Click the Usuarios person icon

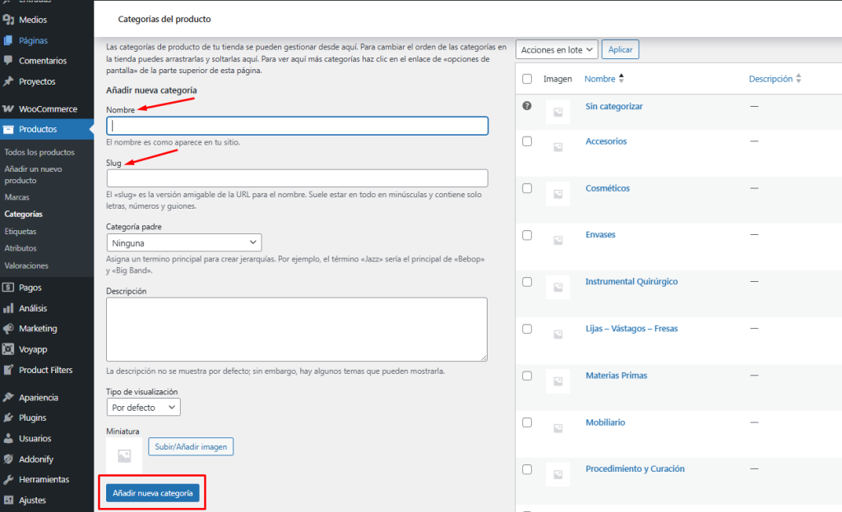[8, 438]
